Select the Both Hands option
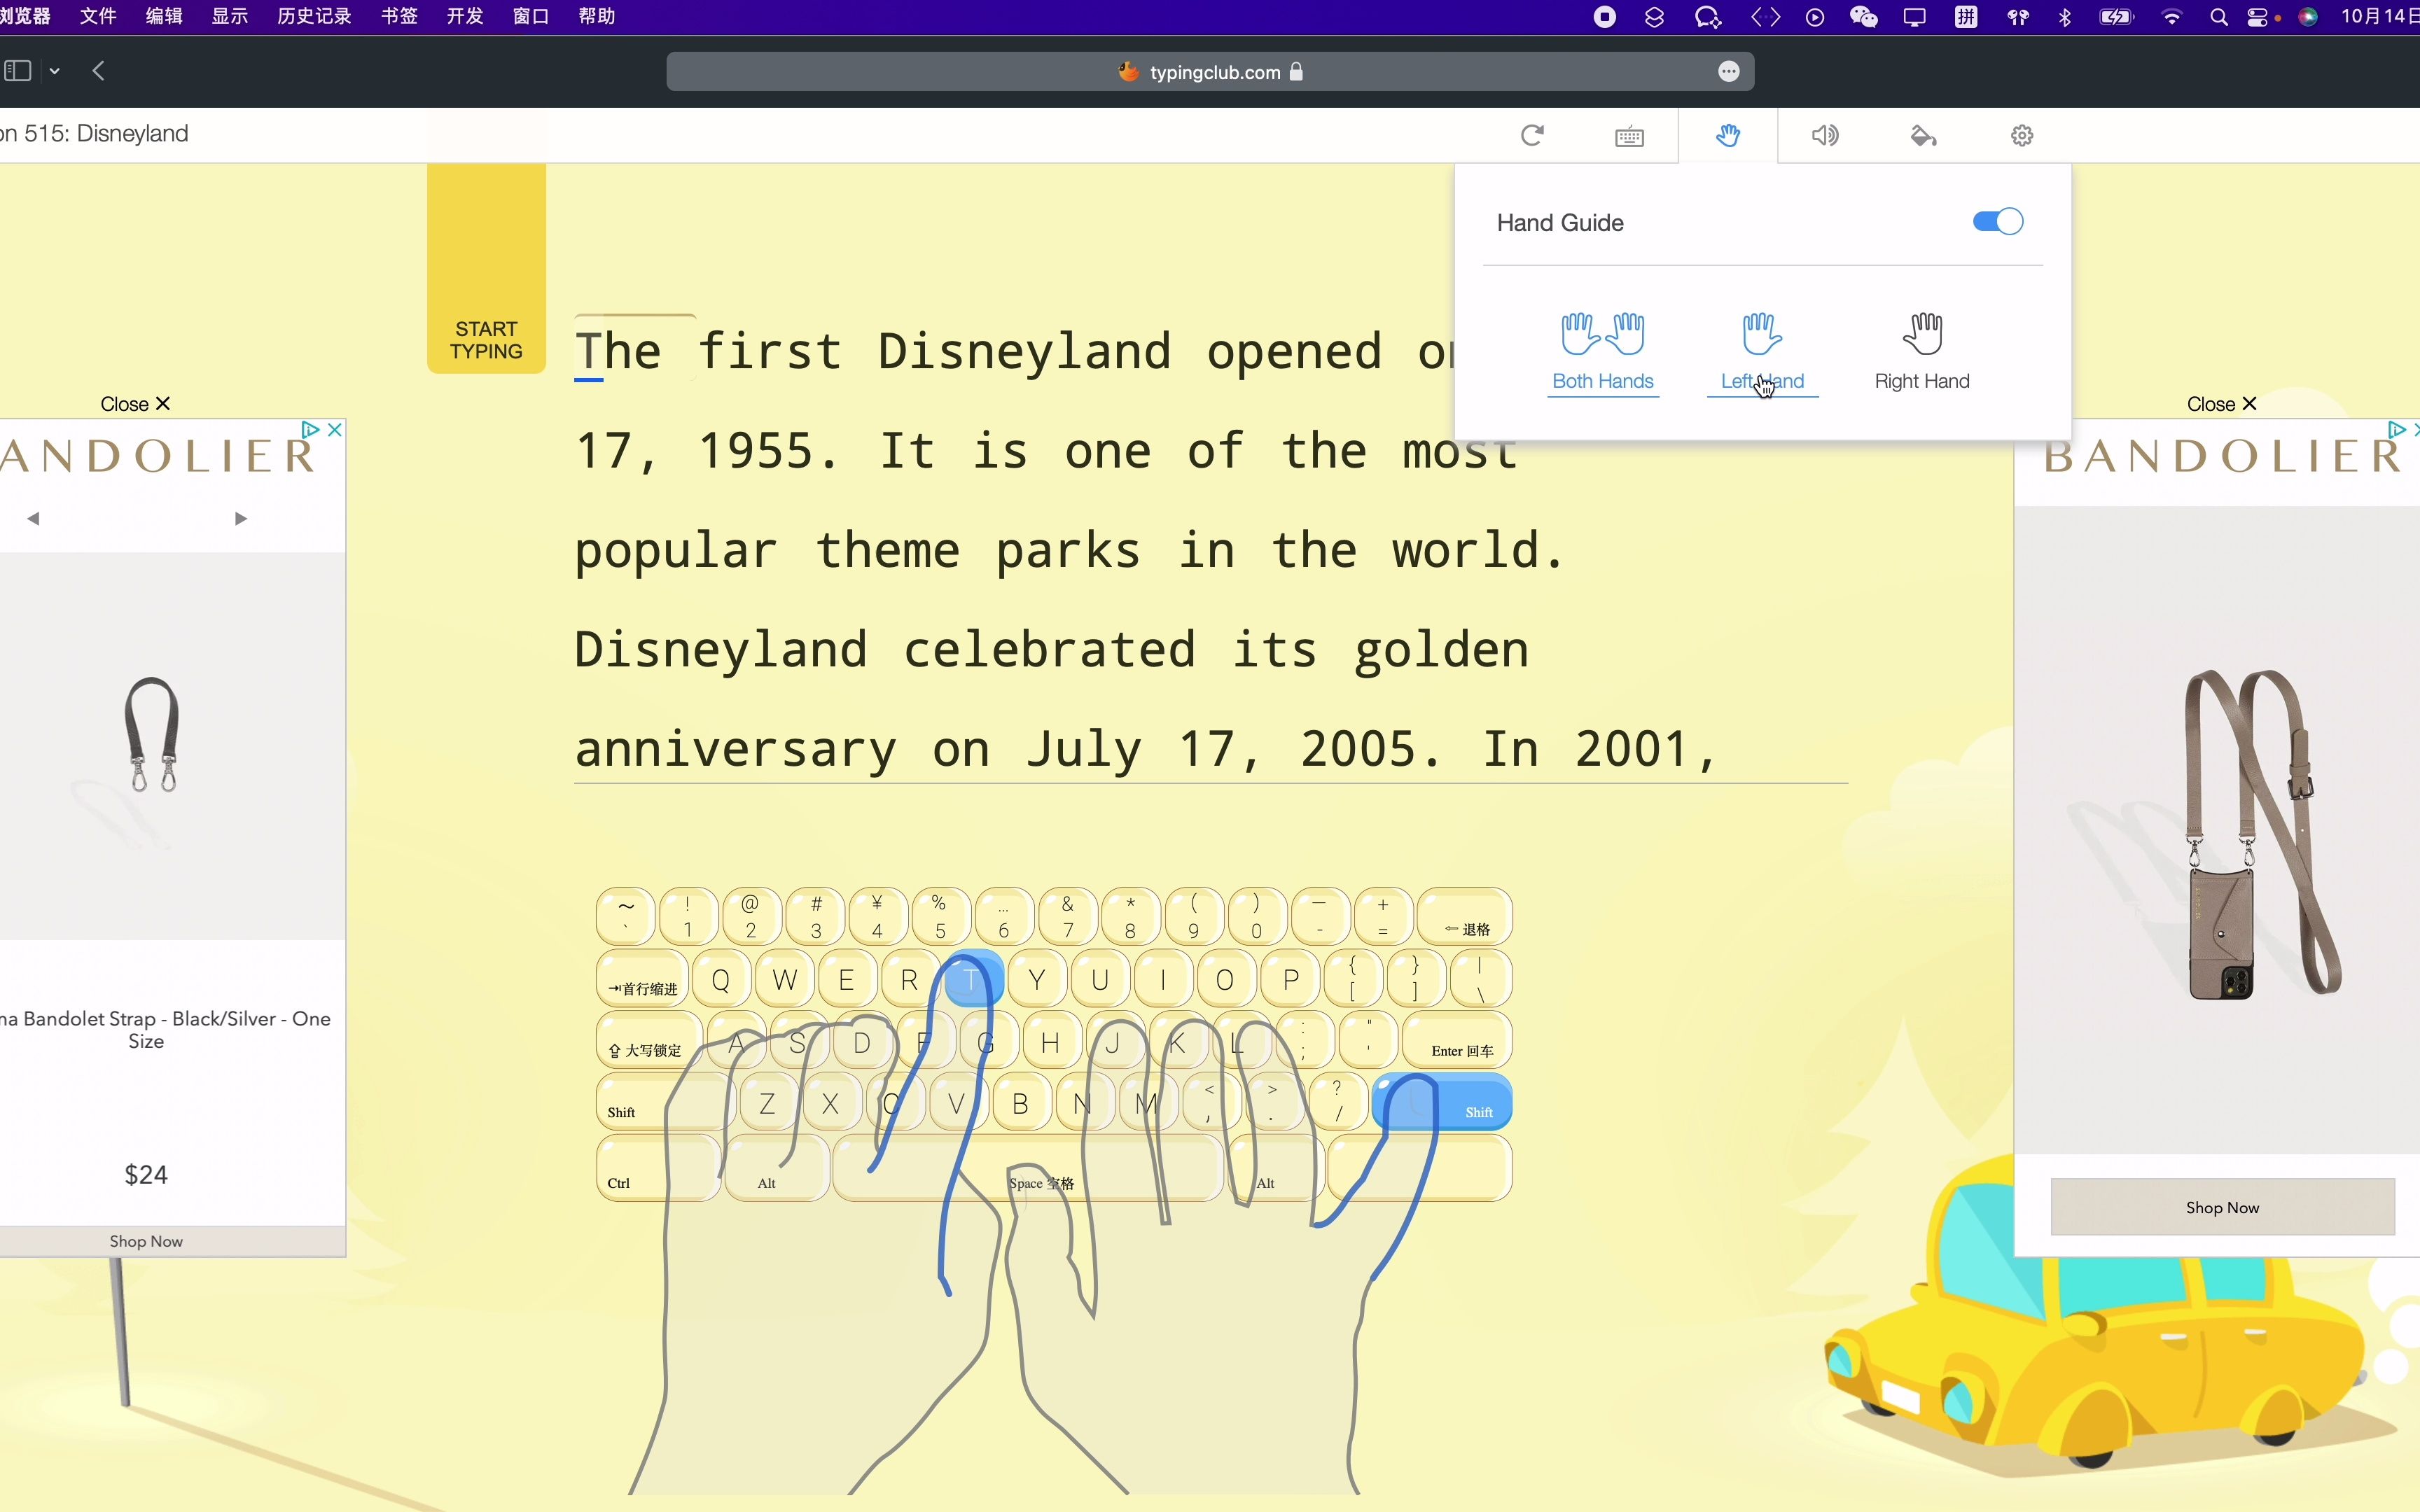This screenshot has height=1512, width=2420. [x=1603, y=352]
